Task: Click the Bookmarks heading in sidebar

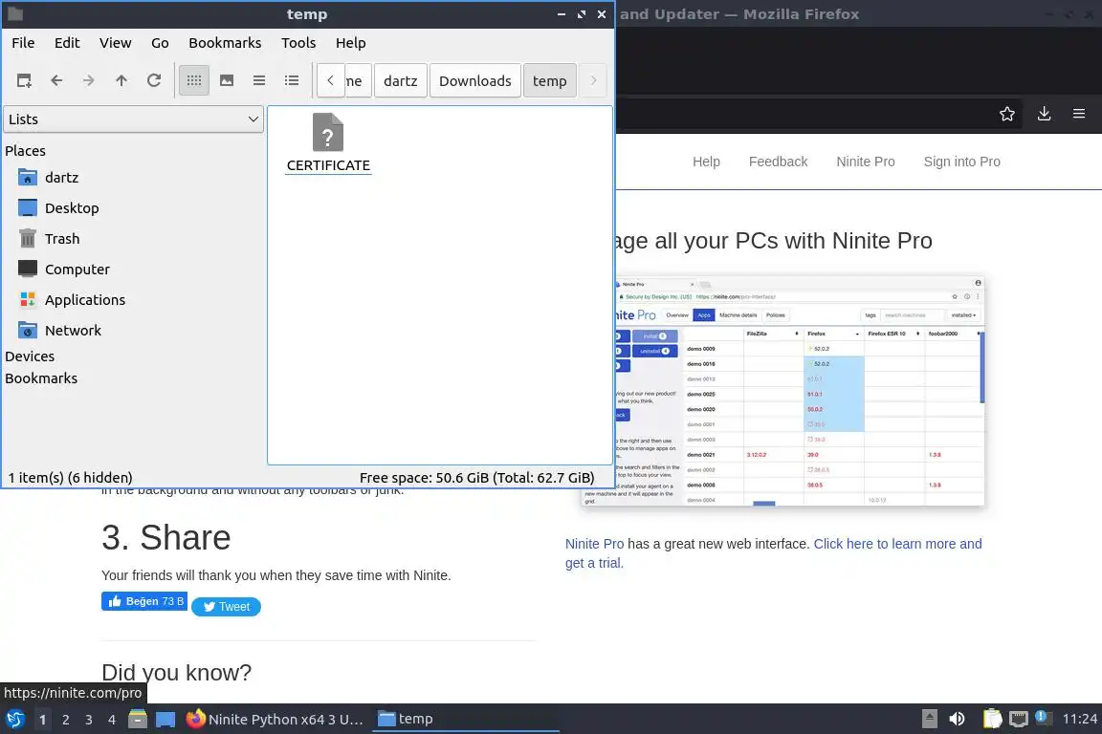Action: coord(41,378)
